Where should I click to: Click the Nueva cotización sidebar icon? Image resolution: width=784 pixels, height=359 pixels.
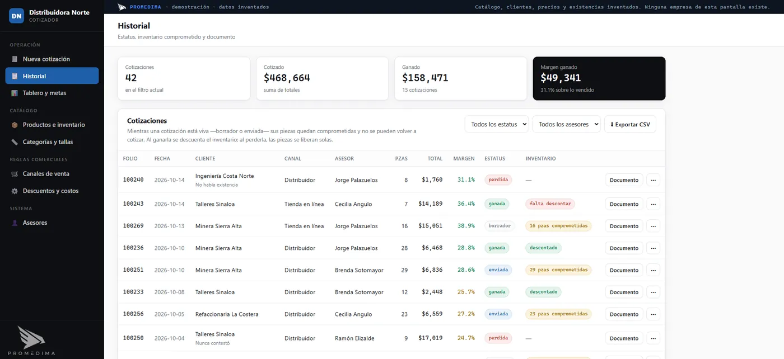tap(15, 59)
